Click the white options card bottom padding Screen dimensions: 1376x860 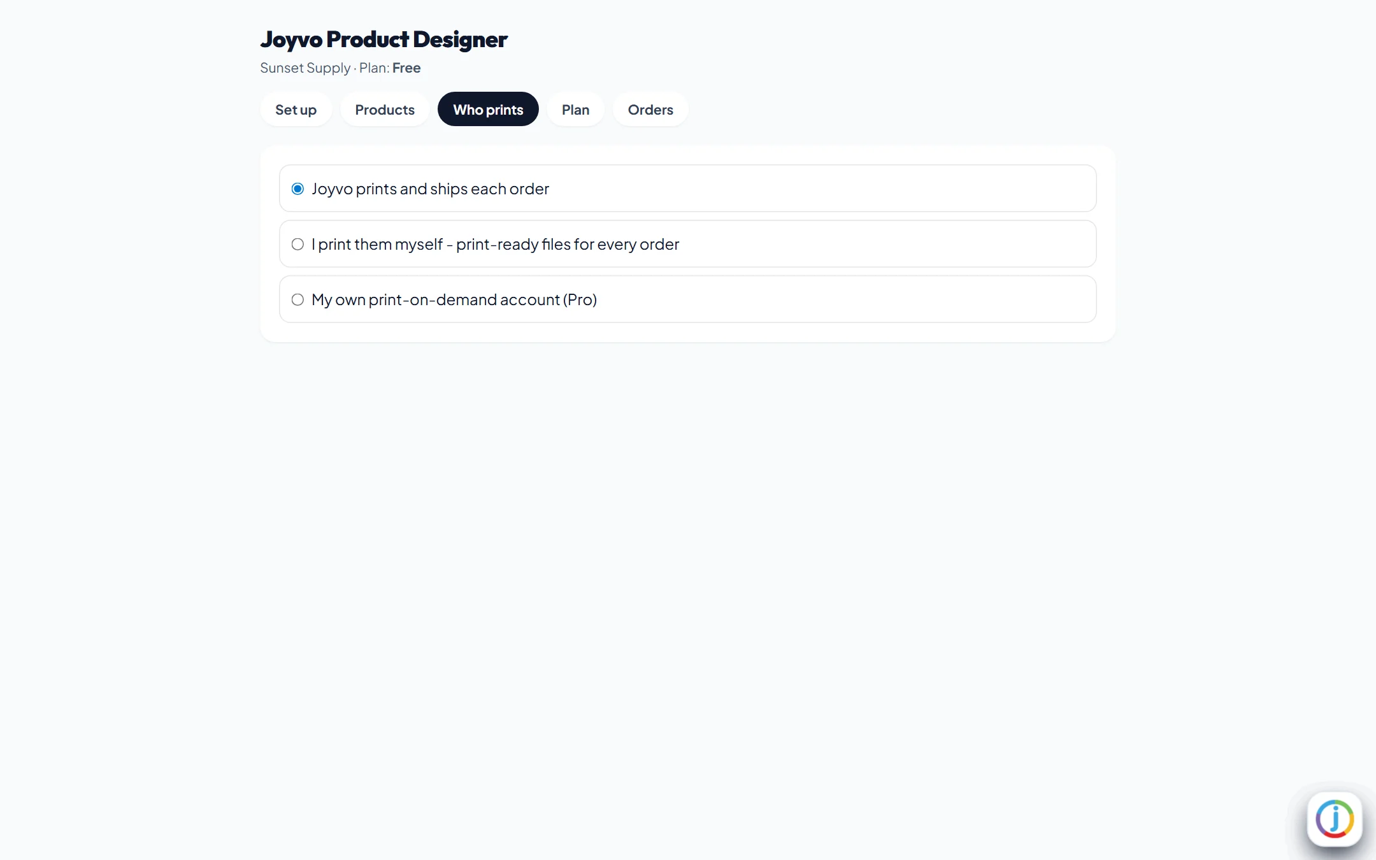click(x=688, y=333)
